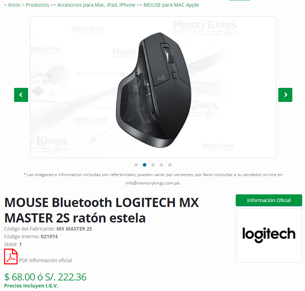Screen dimensions: 305x291
Task: Select fifth carousel dot indicator
Action: point(170,165)
